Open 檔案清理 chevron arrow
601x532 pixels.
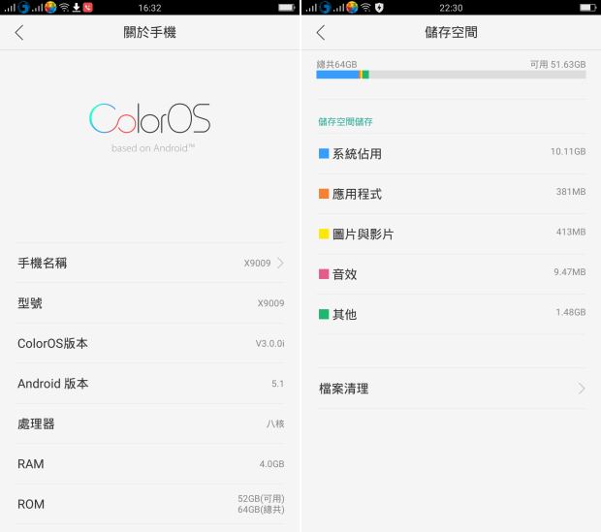coord(582,389)
